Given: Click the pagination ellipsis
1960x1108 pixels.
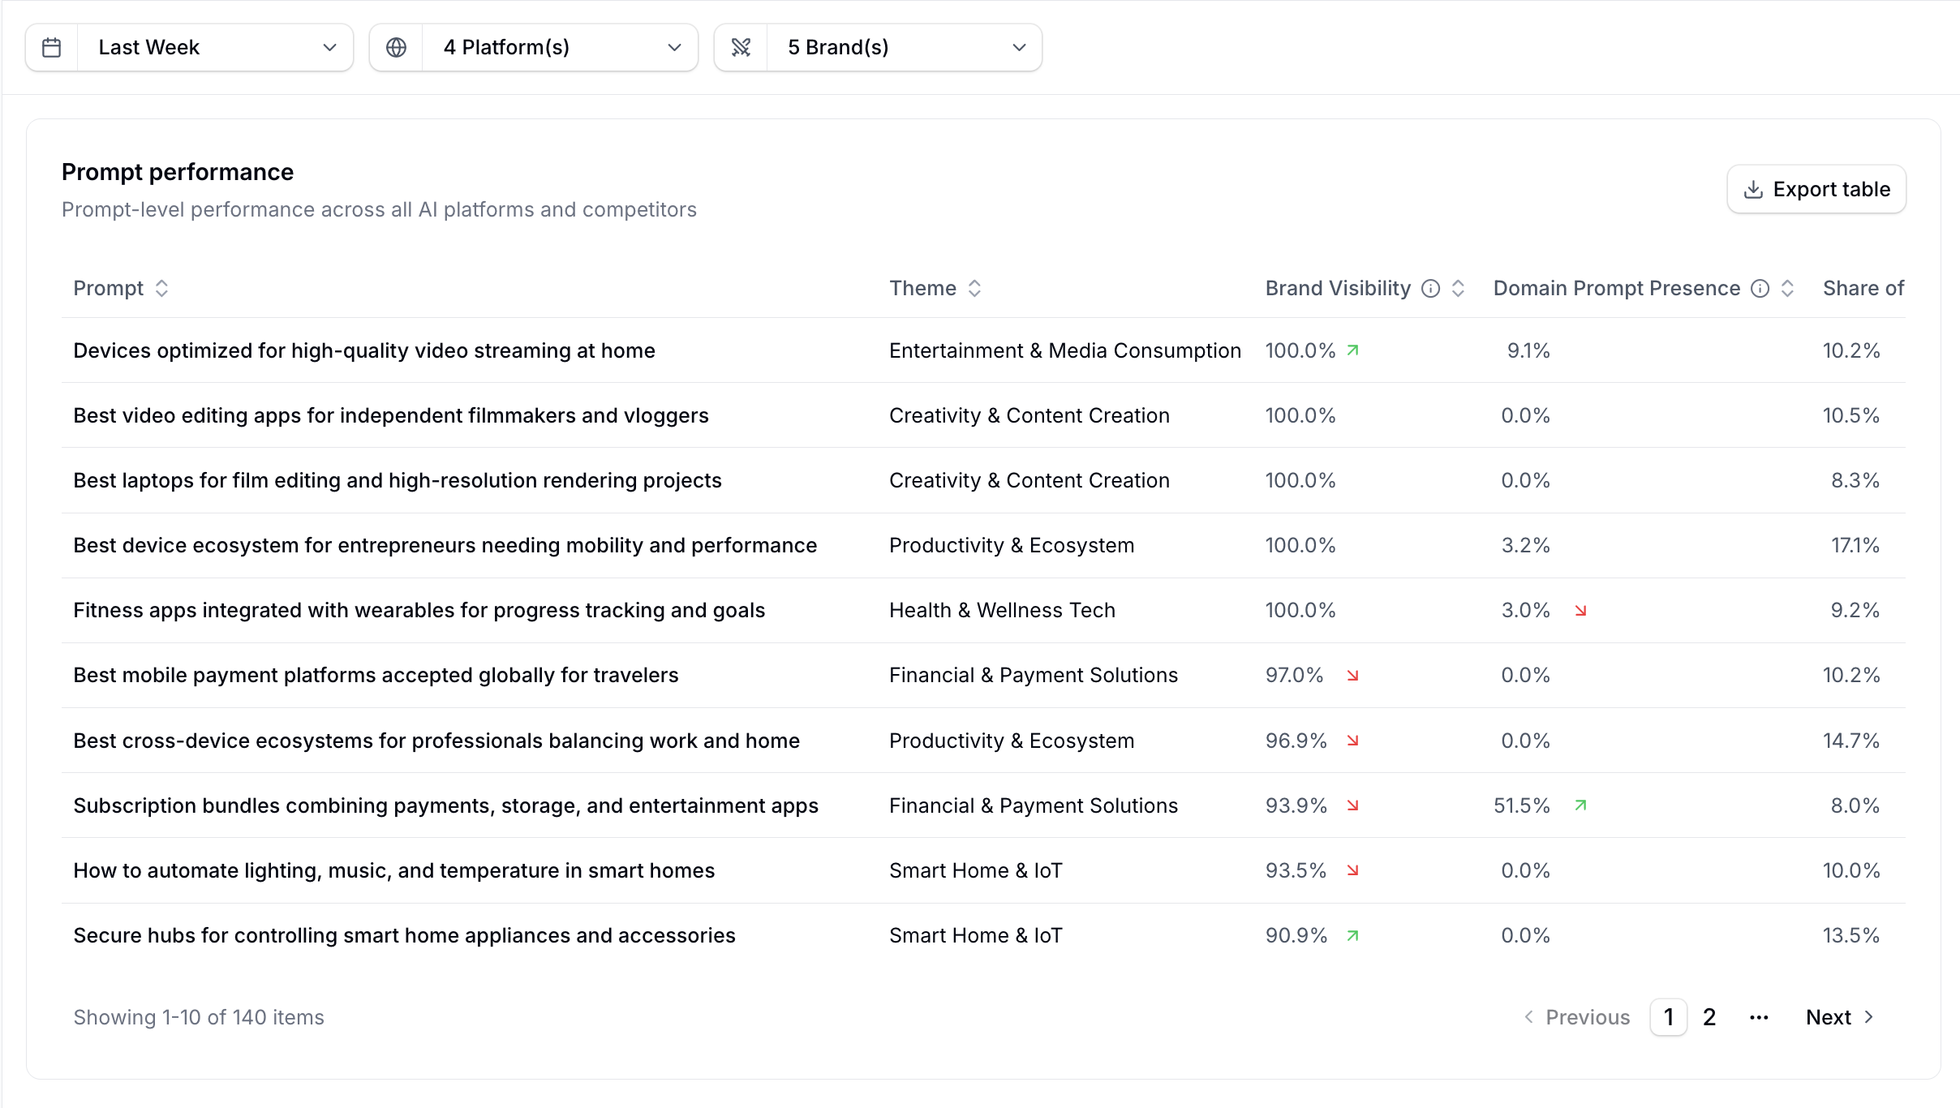Looking at the screenshot, I should click(x=1759, y=1017).
